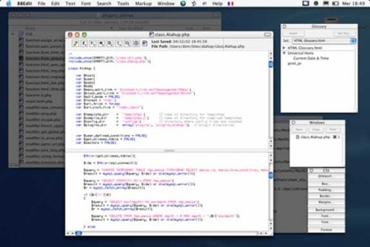Open the globe menu bar icon
This screenshot has height=247, width=370.
pyautogui.click(x=183, y=4)
